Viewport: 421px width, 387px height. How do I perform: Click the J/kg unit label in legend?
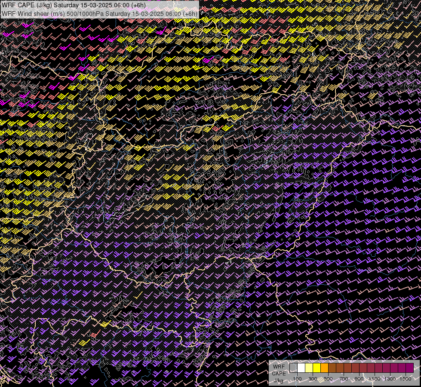tap(278, 381)
